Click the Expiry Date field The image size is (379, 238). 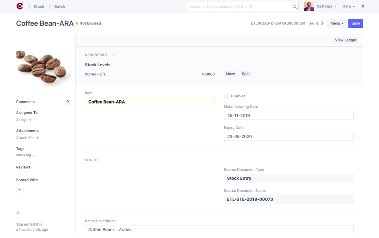[289, 136]
